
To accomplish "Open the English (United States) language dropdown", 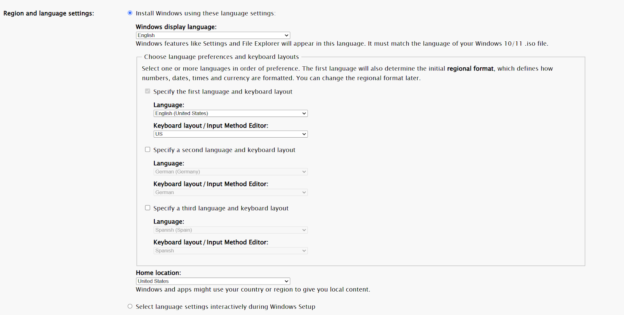I will pos(230,113).
